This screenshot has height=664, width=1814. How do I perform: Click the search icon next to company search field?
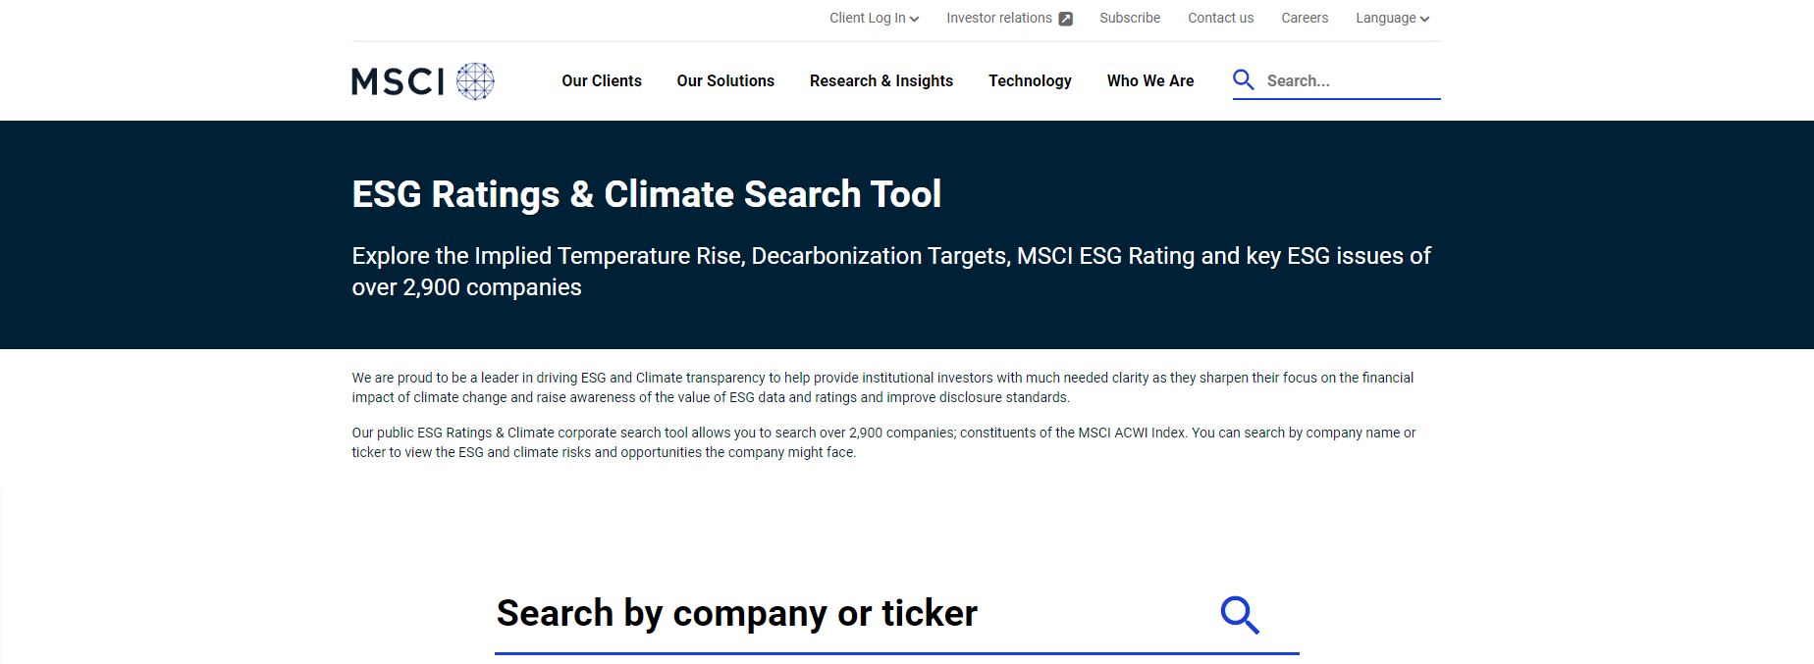(x=1240, y=614)
